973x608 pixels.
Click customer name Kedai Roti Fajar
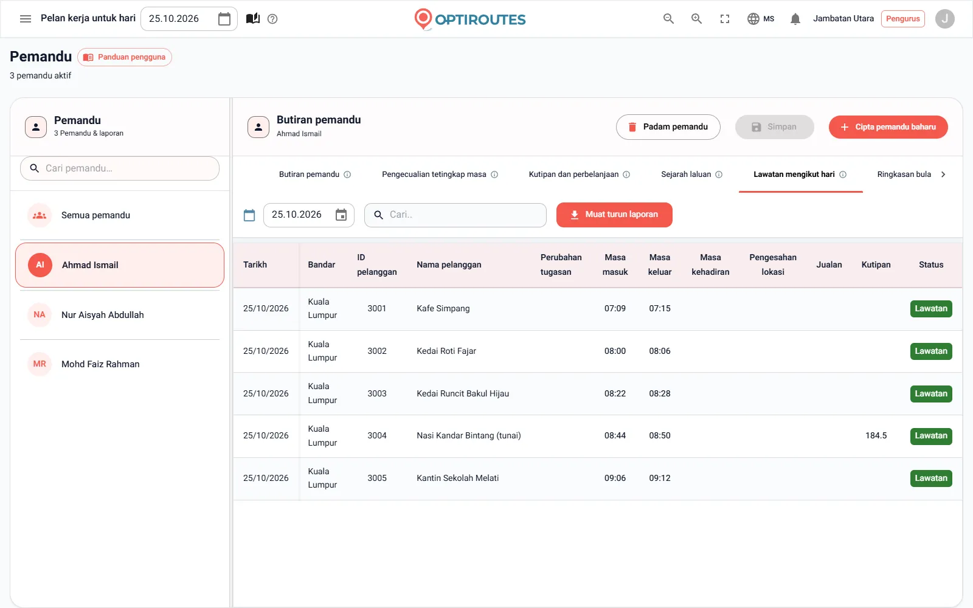[446, 351]
